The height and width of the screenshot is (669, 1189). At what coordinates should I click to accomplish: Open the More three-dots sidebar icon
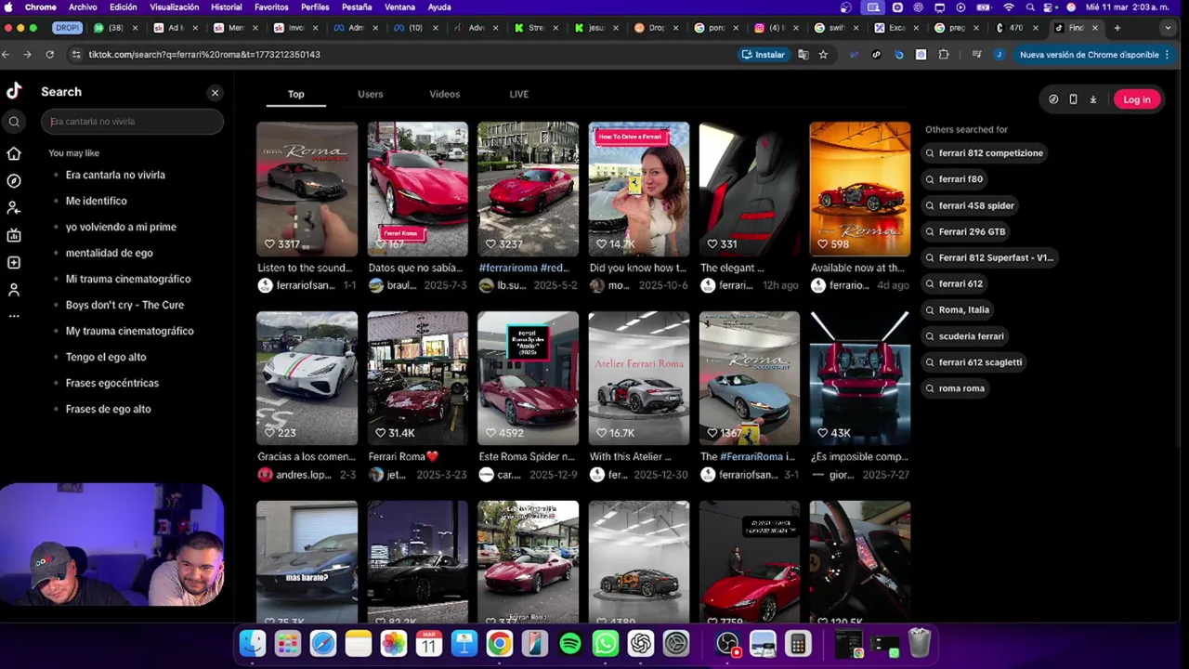pyautogui.click(x=14, y=316)
